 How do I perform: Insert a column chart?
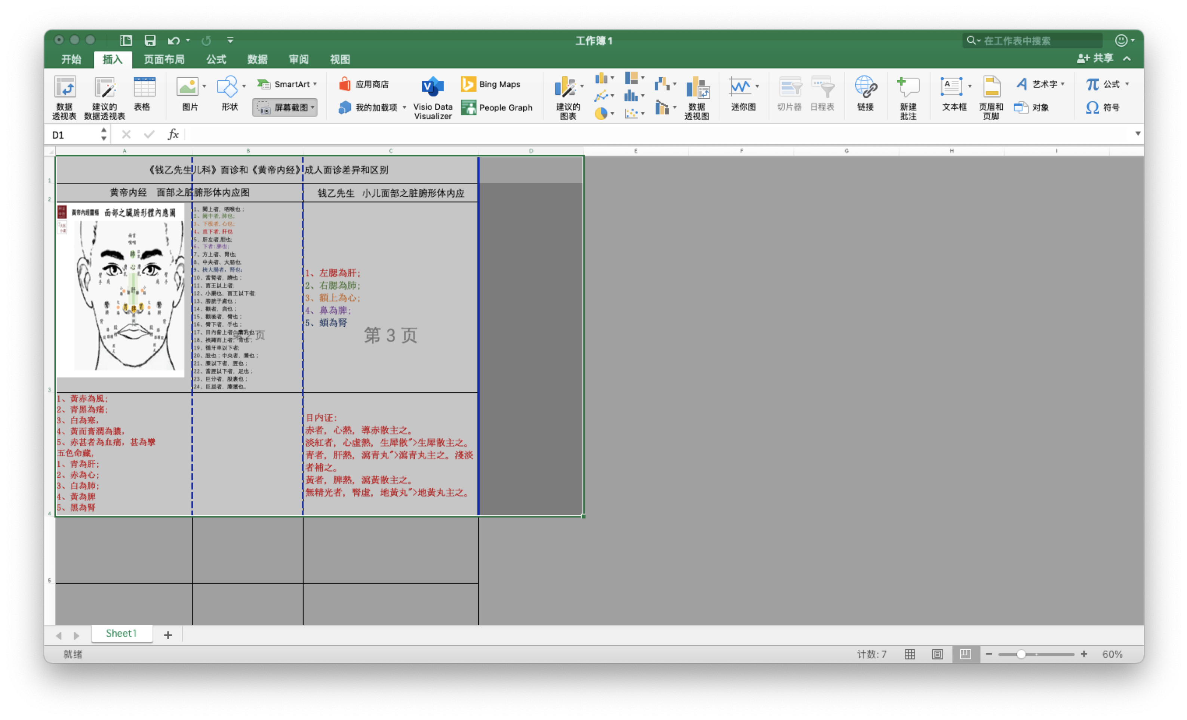pyautogui.click(x=601, y=78)
